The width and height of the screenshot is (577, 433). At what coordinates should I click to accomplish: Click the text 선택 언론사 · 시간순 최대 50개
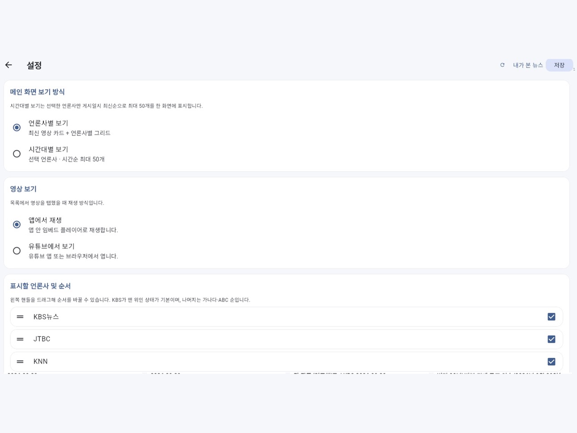click(66, 159)
